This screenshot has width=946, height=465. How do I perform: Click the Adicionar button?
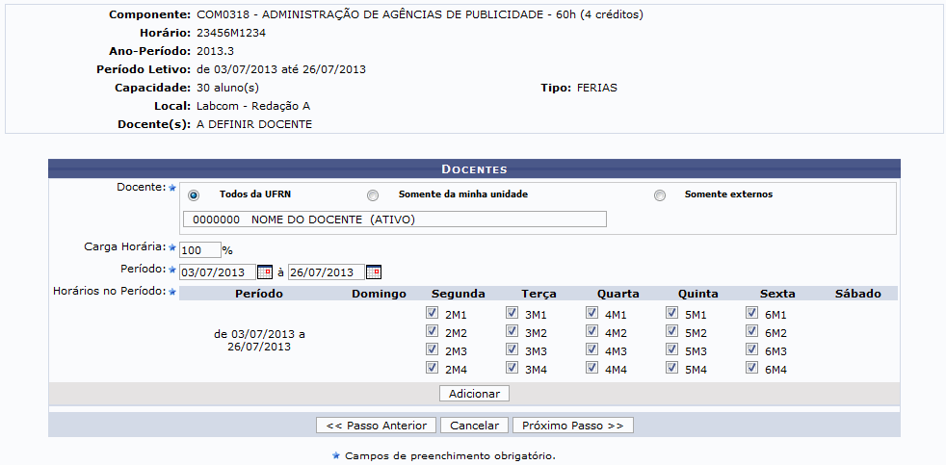474,394
